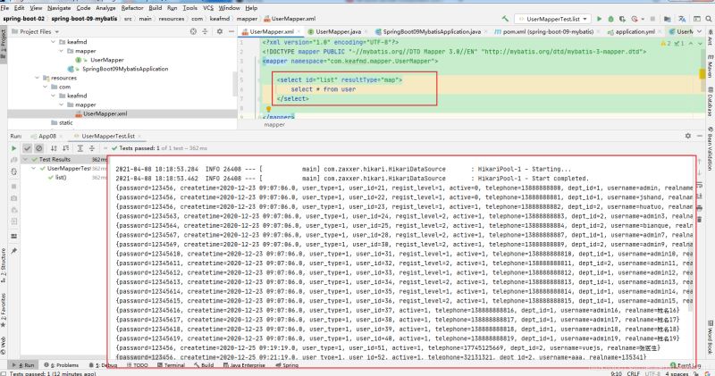Viewport: 715px width, 376px height.
Task: Open Run panel settings gear icon
Action: pos(687,135)
